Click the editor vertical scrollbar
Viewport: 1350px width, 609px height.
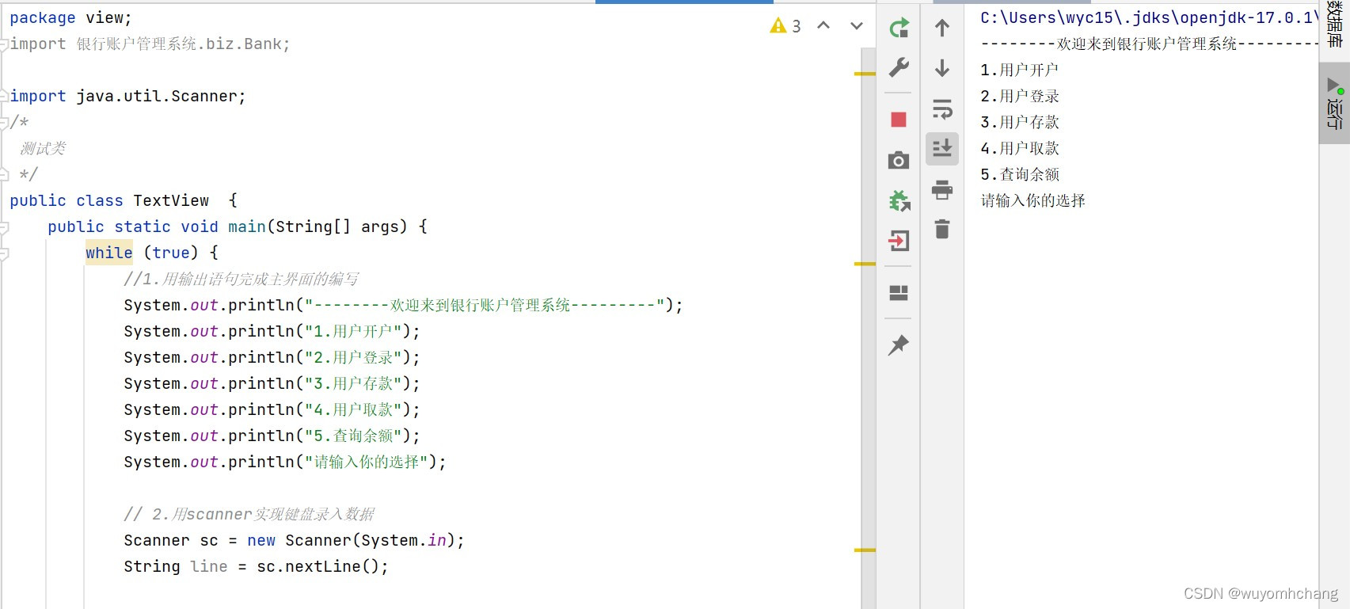pyautogui.click(x=868, y=328)
